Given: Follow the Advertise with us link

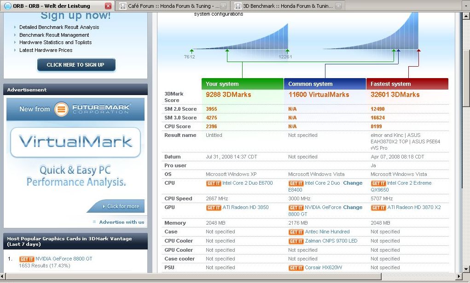Looking at the screenshot, I should click(x=122, y=222).
